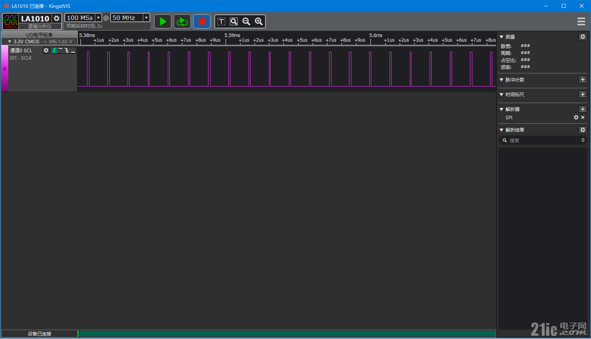Open LA1010 device settings gear
The height and width of the screenshot is (339, 591).
click(x=57, y=18)
